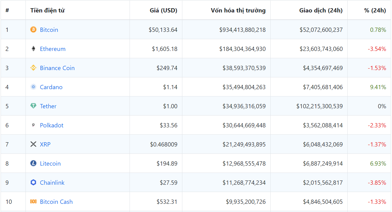The image size is (392, 212).
Task: Select the Tether price $1.00
Action: tap(170, 106)
